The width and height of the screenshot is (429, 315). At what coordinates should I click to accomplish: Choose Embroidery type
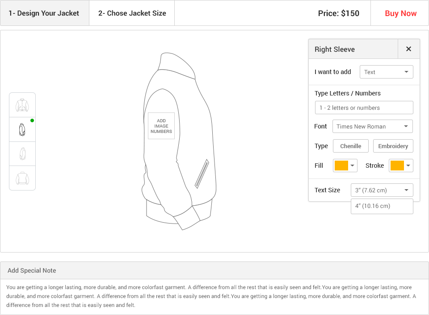point(393,146)
